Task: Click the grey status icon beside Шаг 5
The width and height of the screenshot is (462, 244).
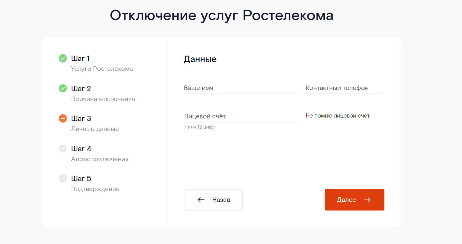Action: (x=63, y=179)
